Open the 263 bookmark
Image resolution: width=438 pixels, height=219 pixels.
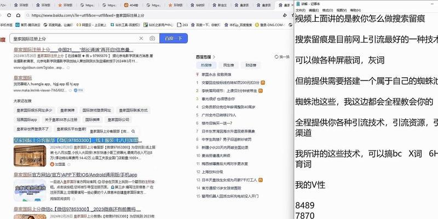(x=182, y=25)
